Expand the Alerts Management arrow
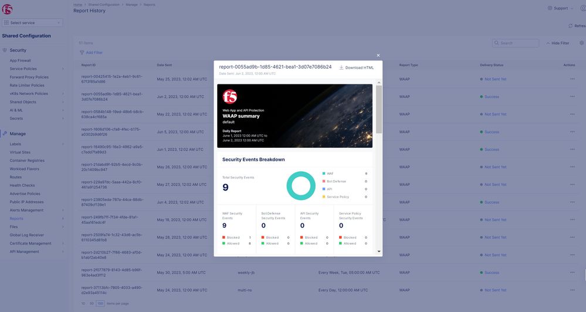 (x=63, y=211)
